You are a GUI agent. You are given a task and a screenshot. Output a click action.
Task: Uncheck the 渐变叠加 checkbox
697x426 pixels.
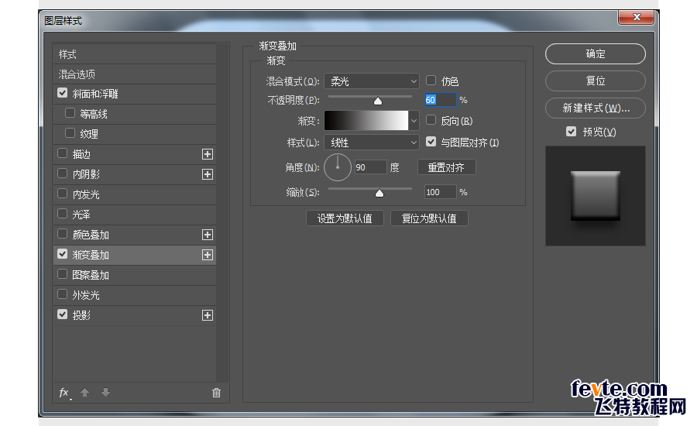(62, 254)
